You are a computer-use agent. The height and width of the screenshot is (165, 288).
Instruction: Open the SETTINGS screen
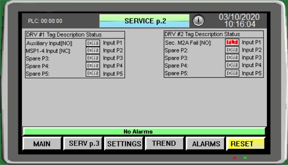pyautogui.click(x=124, y=143)
